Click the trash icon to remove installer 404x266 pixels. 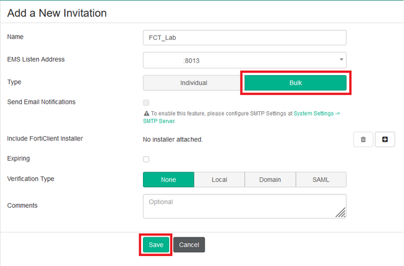coord(363,139)
